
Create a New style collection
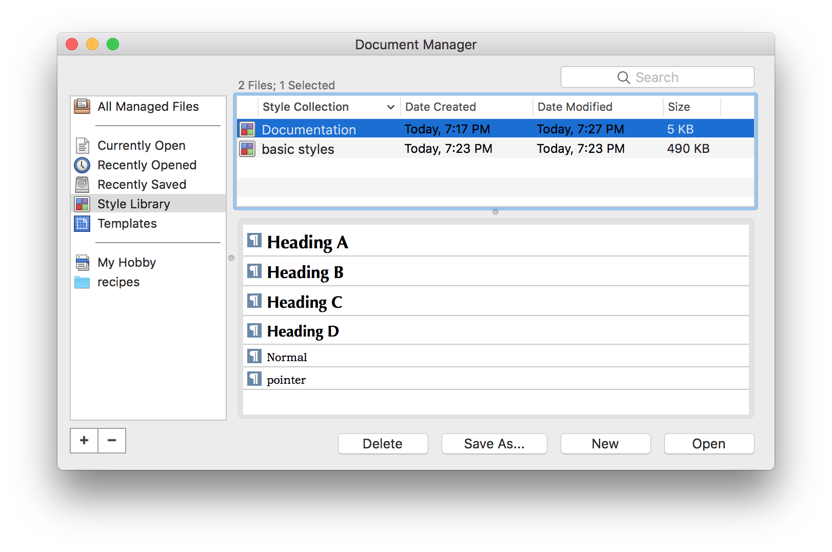pyautogui.click(x=605, y=444)
